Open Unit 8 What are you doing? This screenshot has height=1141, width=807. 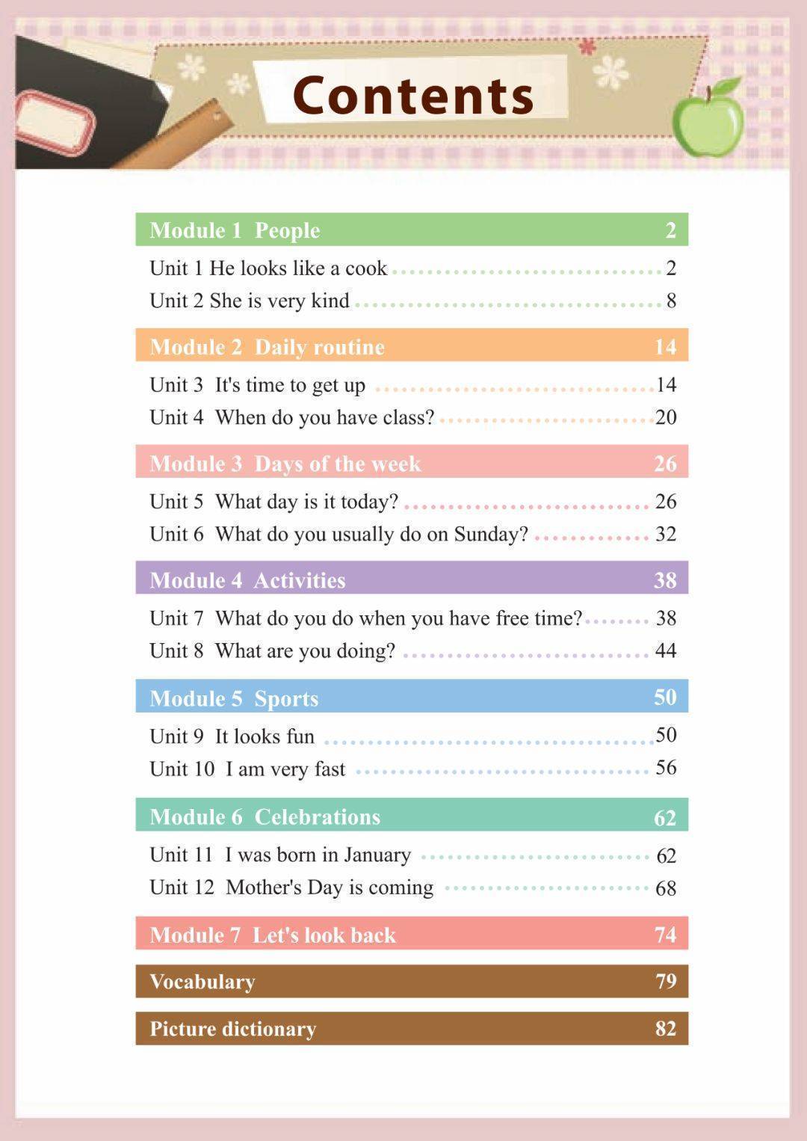[272, 651]
